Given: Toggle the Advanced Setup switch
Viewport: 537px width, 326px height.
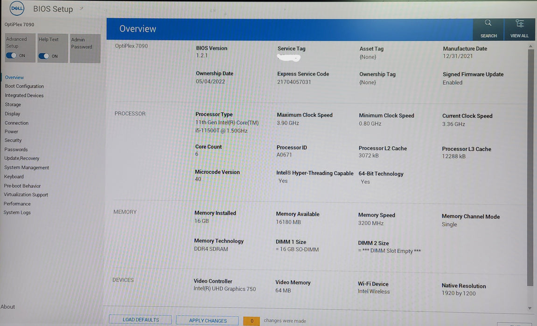Looking at the screenshot, I should (x=11, y=55).
